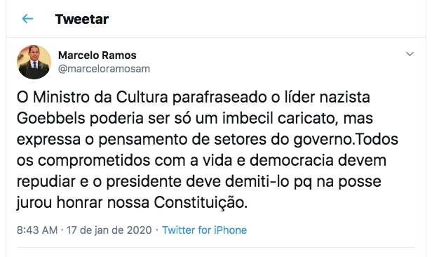Click the phrase imbecil caricato
The image size is (439, 257).
click(x=278, y=118)
